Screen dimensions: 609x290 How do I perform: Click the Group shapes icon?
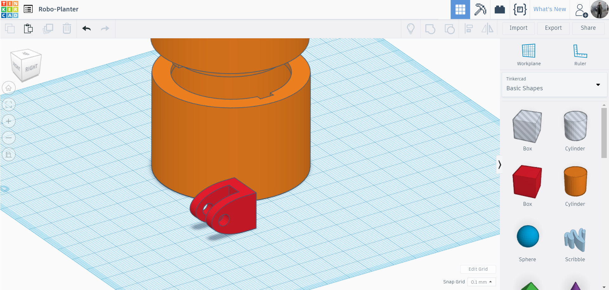pyautogui.click(x=430, y=29)
